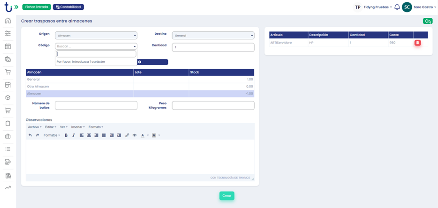Open the Archivo menu in the editor
438x208 pixels.
point(34,127)
